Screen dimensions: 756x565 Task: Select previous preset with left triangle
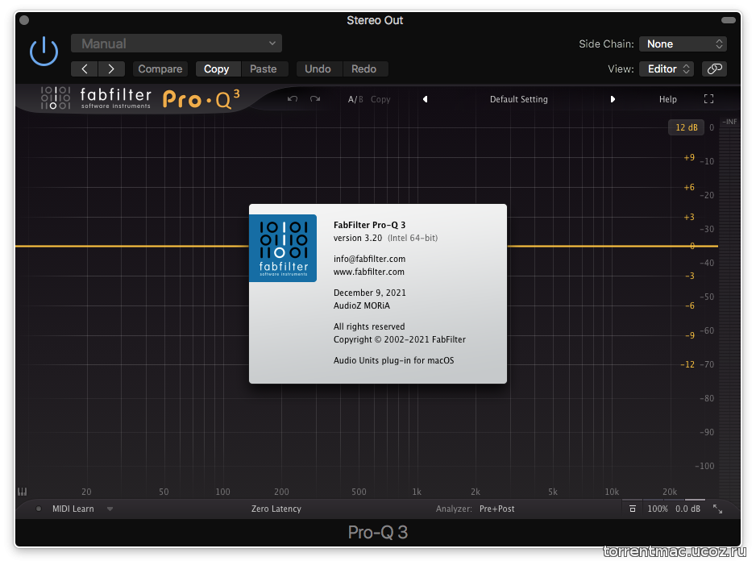(426, 99)
